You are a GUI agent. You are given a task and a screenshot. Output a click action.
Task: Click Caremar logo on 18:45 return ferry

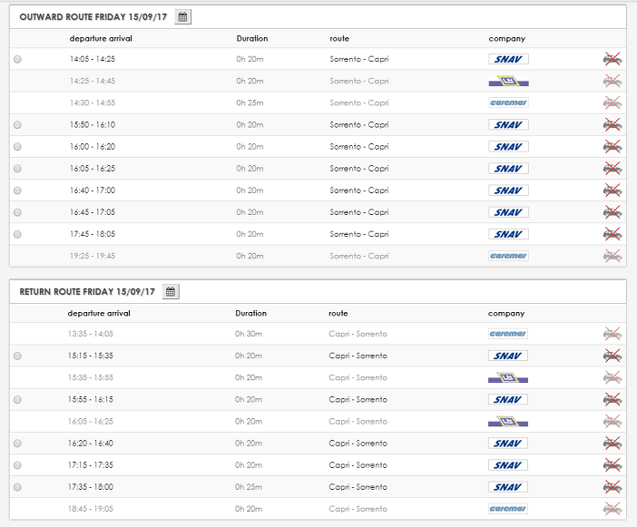(x=508, y=509)
